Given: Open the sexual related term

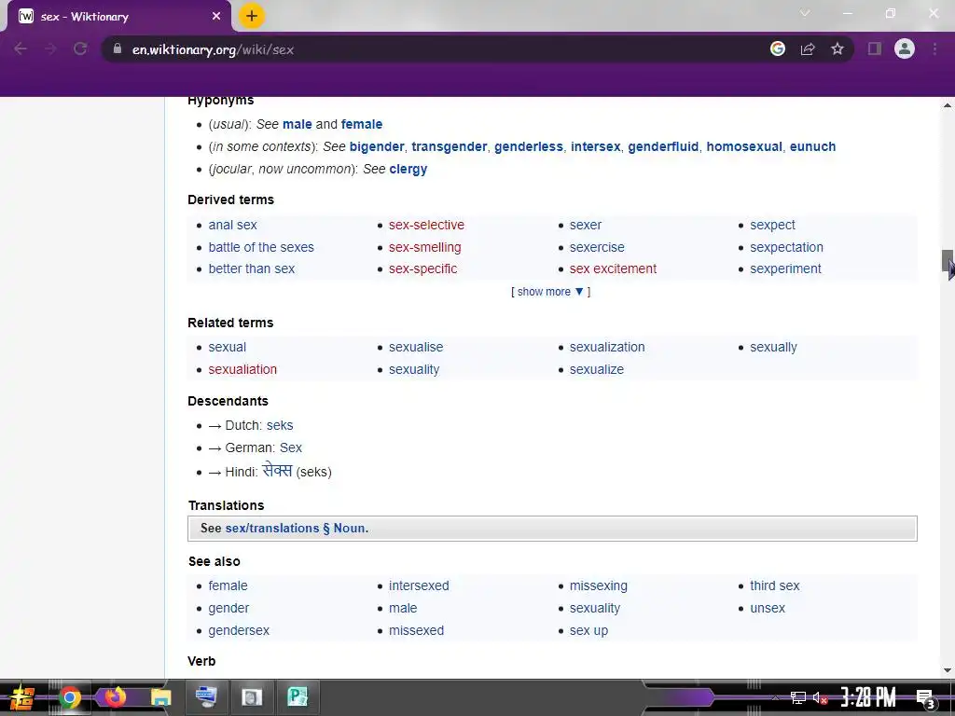Looking at the screenshot, I should click(x=228, y=347).
